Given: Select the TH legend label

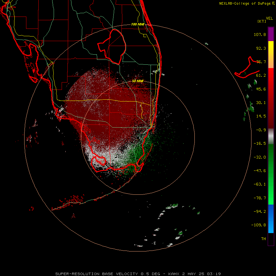Looking at the screenshot, I should point(263,239).
